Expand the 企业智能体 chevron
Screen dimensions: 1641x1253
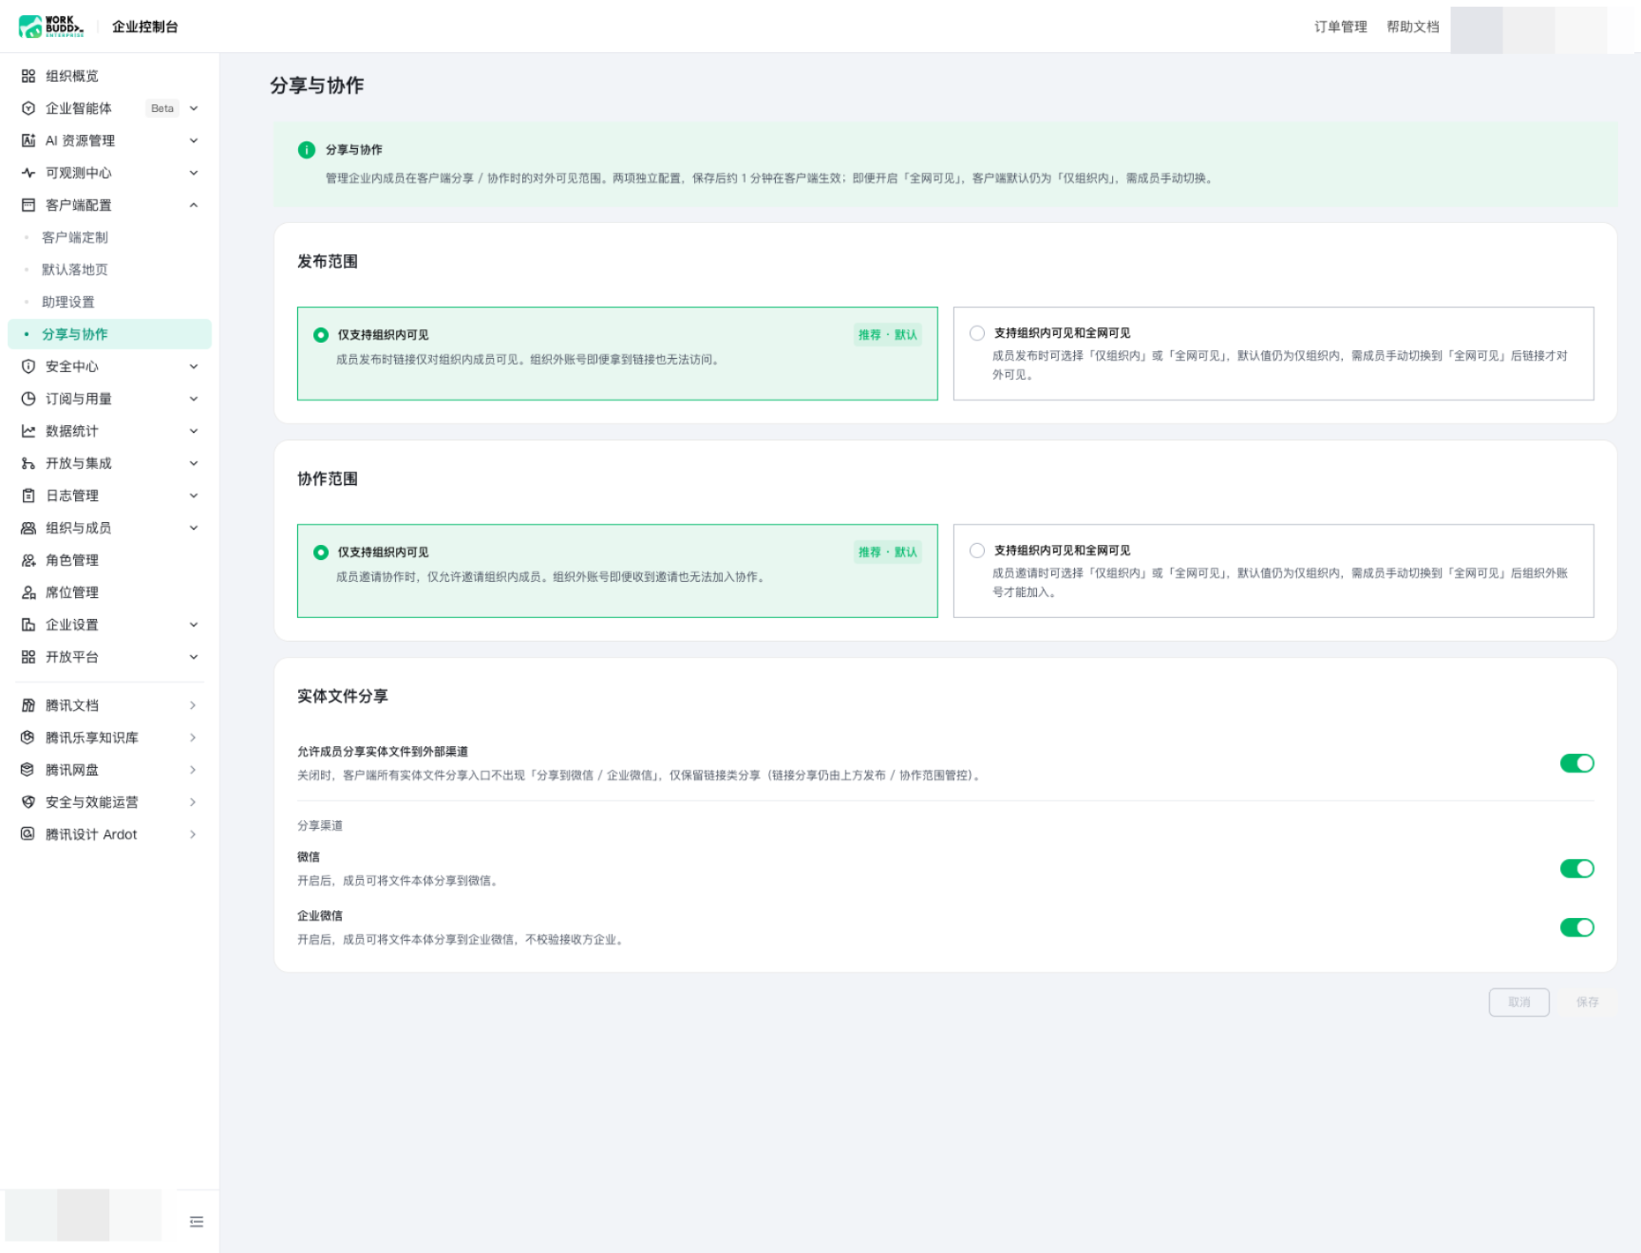pyautogui.click(x=194, y=108)
